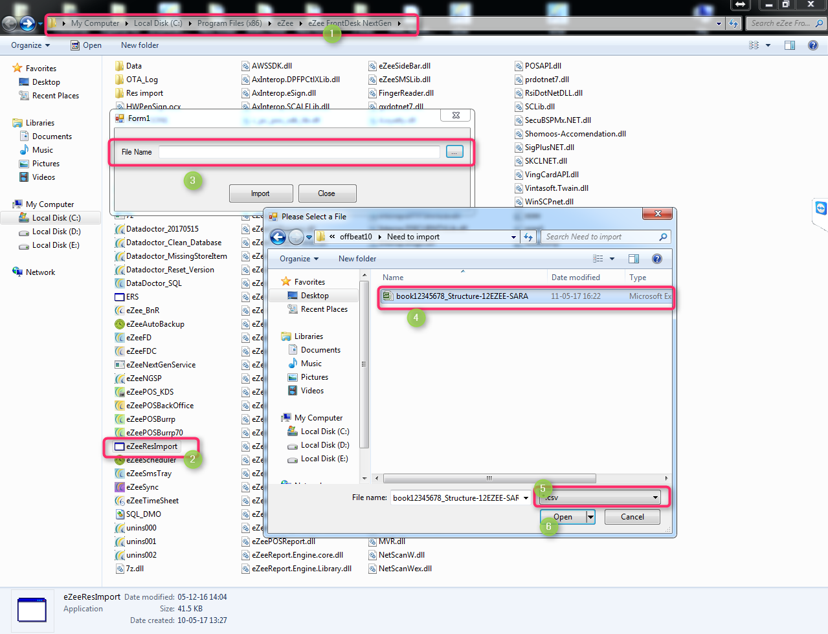Click New folder in file dialog
Screen dimensions: 828x634
357,259
